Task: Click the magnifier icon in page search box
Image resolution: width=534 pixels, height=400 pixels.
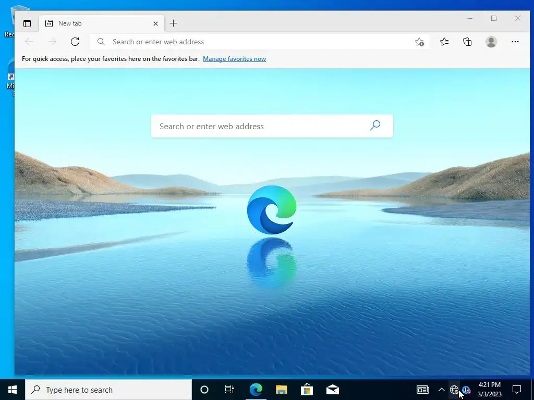Action: [x=374, y=126]
